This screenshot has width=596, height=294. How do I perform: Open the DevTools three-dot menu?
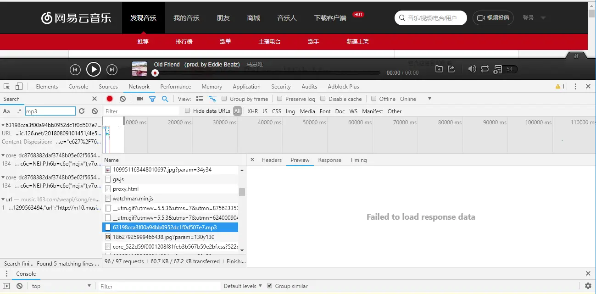575,86
